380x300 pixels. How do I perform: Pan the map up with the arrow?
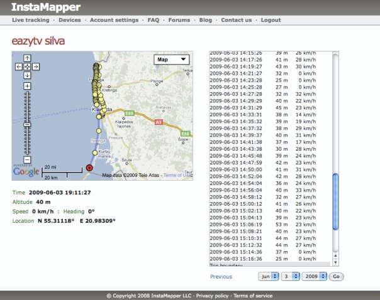(27, 58)
